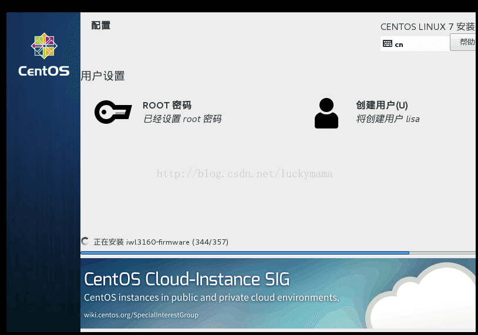478x335 pixels.
Task: Open 创建用户(U) setting
Action: click(x=367, y=113)
